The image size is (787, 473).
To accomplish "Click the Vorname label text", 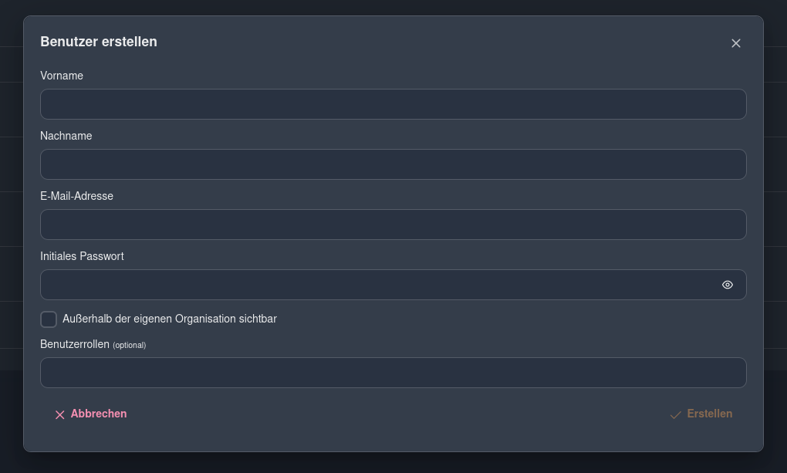I will [x=62, y=76].
